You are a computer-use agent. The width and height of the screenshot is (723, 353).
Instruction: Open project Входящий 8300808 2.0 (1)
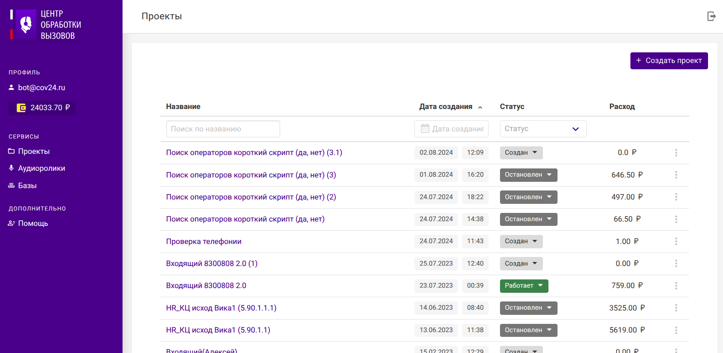pos(212,264)
